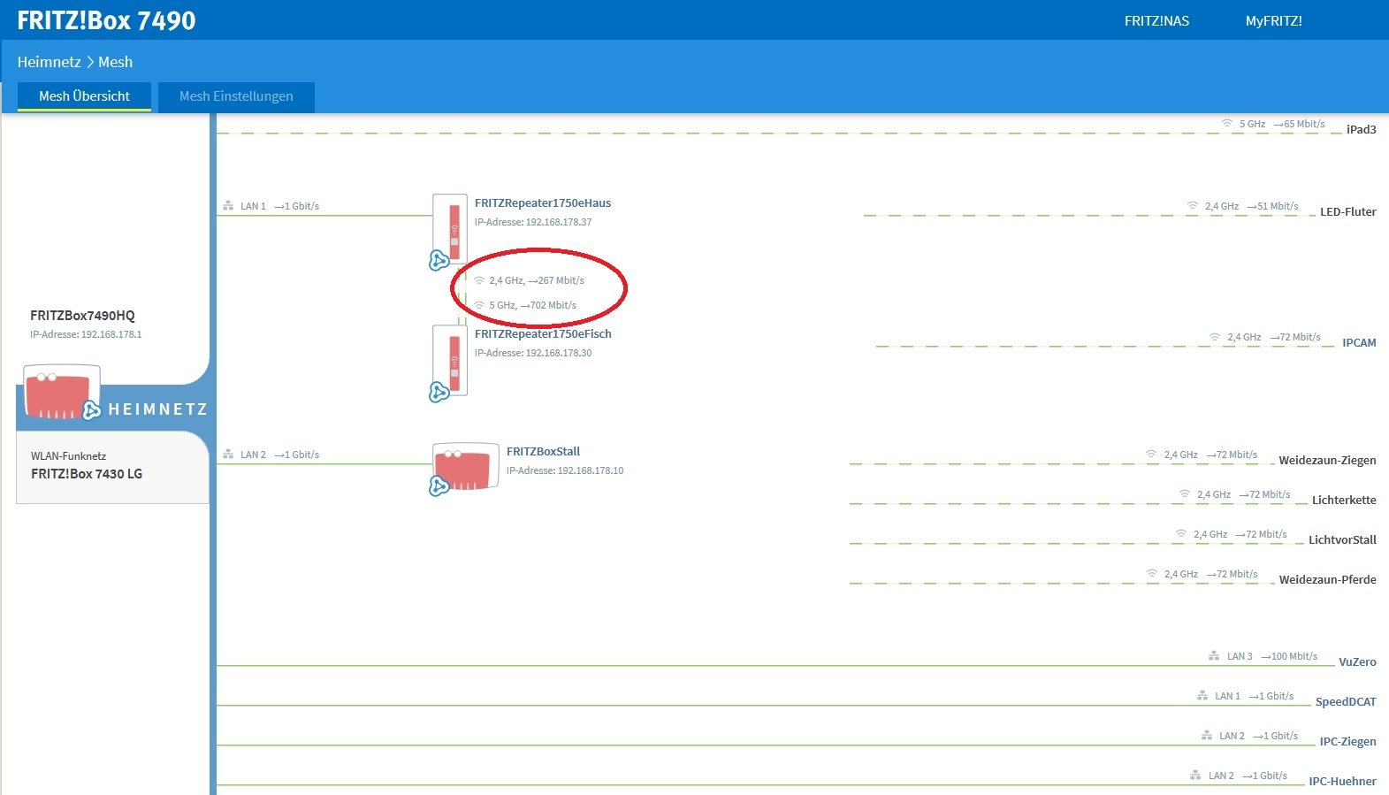Click the FRITZBox7490HQ main router icon
Viewport: 1389px width, 795px height.
pos(60,390)
